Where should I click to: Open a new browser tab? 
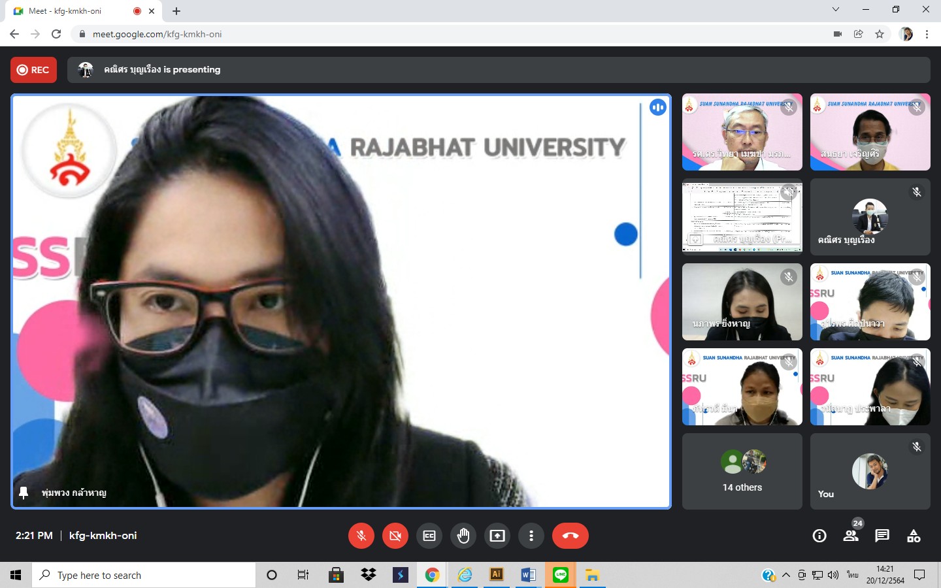[176, 11]
